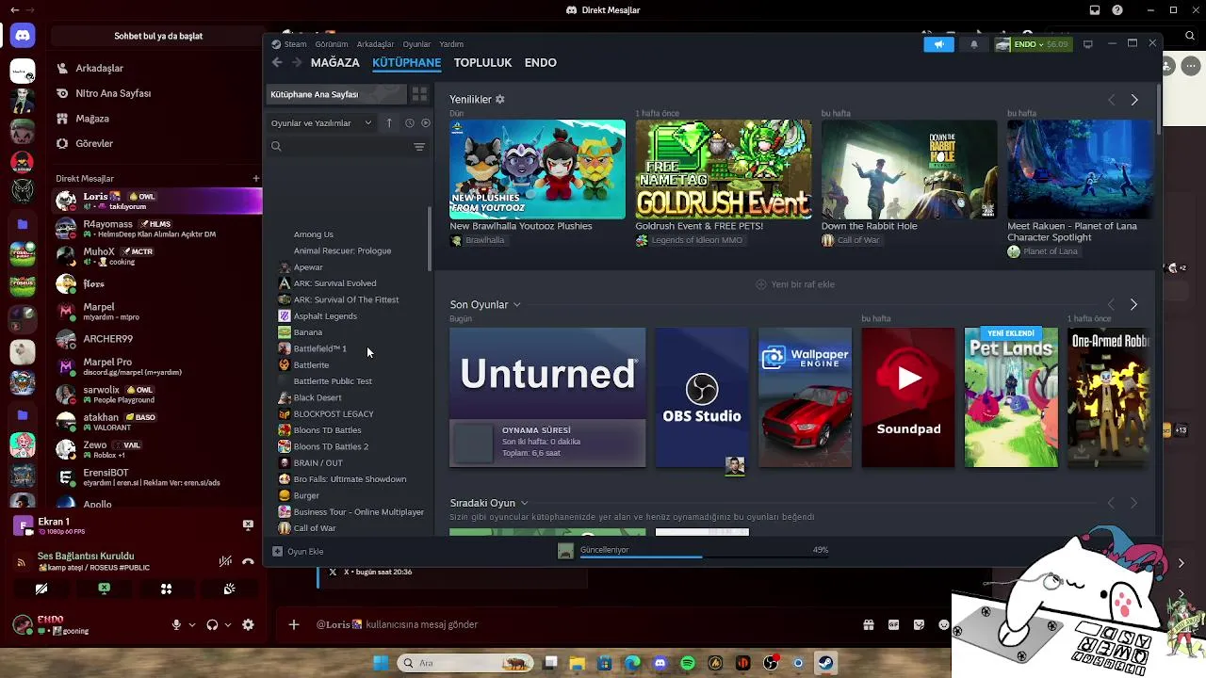The width and height of the screenshot is (1206, 678).
Task: Open Oyunlar ve Yazılımlar dropdown
Action: click(321, 122)
